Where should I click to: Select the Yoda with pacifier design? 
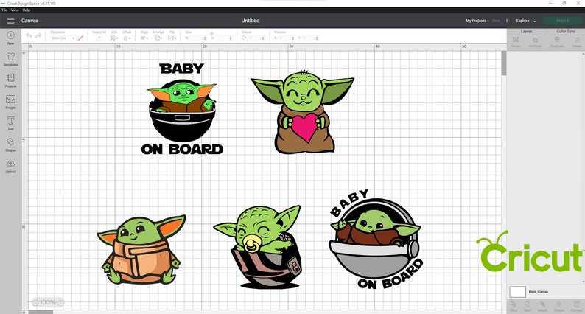click(258, 246)
